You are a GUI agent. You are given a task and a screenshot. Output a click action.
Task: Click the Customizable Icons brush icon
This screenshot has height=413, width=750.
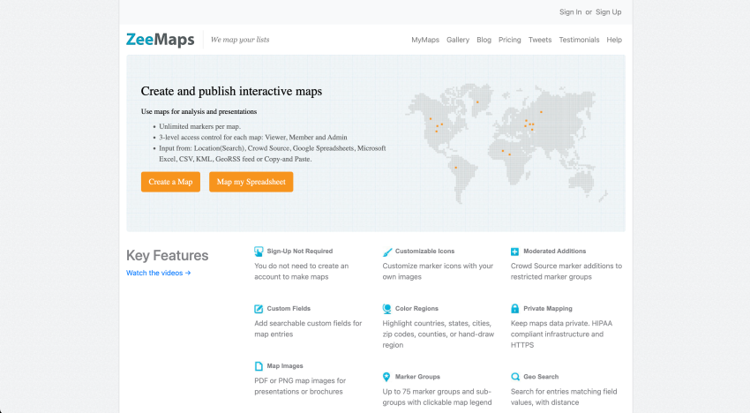(387, 252)
